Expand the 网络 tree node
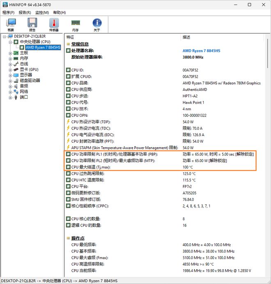Image resolution: width=271 pixels, height=284 pixels. point(10,92)
